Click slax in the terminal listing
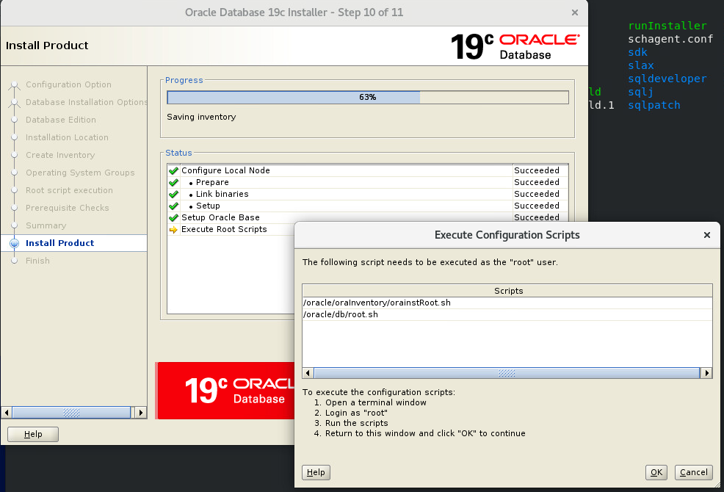Screen dimensions: 724x492 tap(641, 65)
